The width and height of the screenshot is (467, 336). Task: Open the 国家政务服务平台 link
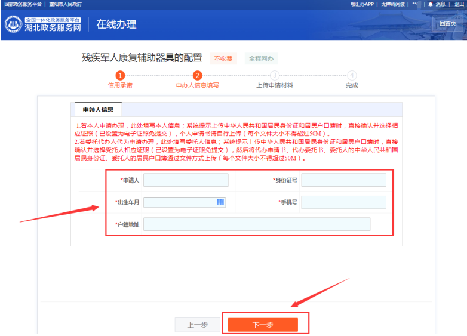(x=22, y=4)
